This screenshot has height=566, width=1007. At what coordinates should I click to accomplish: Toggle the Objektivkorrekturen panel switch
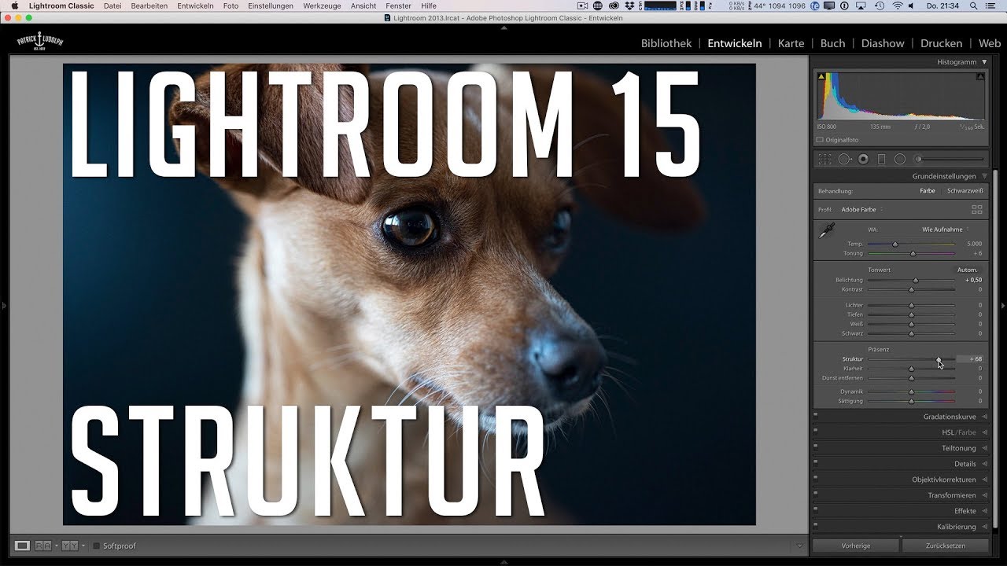[816, 480]
